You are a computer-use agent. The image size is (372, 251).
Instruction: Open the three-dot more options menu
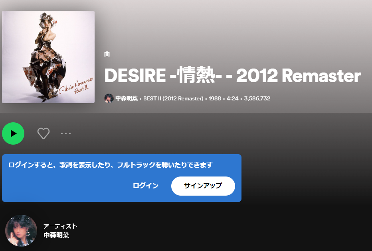coord(66,133)
